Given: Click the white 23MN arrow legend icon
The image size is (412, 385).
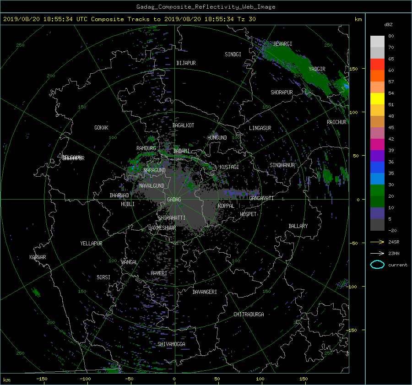Looking at the screenshot, I should click(377, 253).
